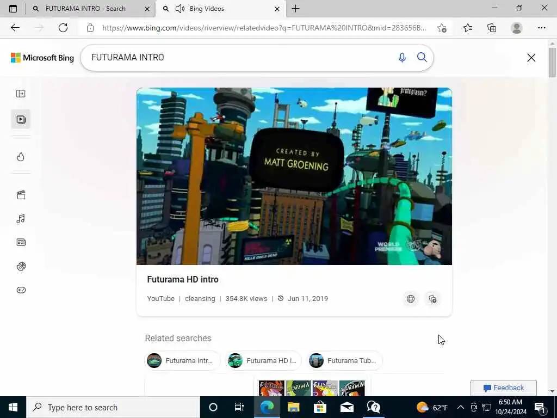Open the weather 62°F widget

point(432,407)
